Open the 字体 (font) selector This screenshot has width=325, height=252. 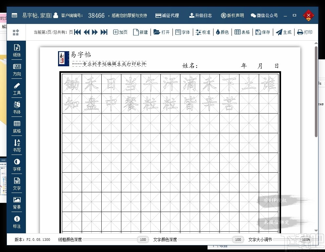183,32
